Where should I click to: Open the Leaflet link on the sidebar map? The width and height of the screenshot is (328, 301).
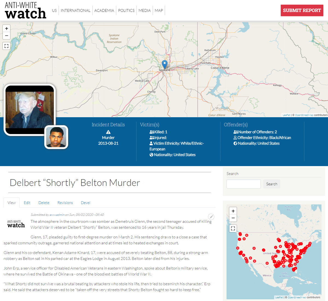point(279,297)
